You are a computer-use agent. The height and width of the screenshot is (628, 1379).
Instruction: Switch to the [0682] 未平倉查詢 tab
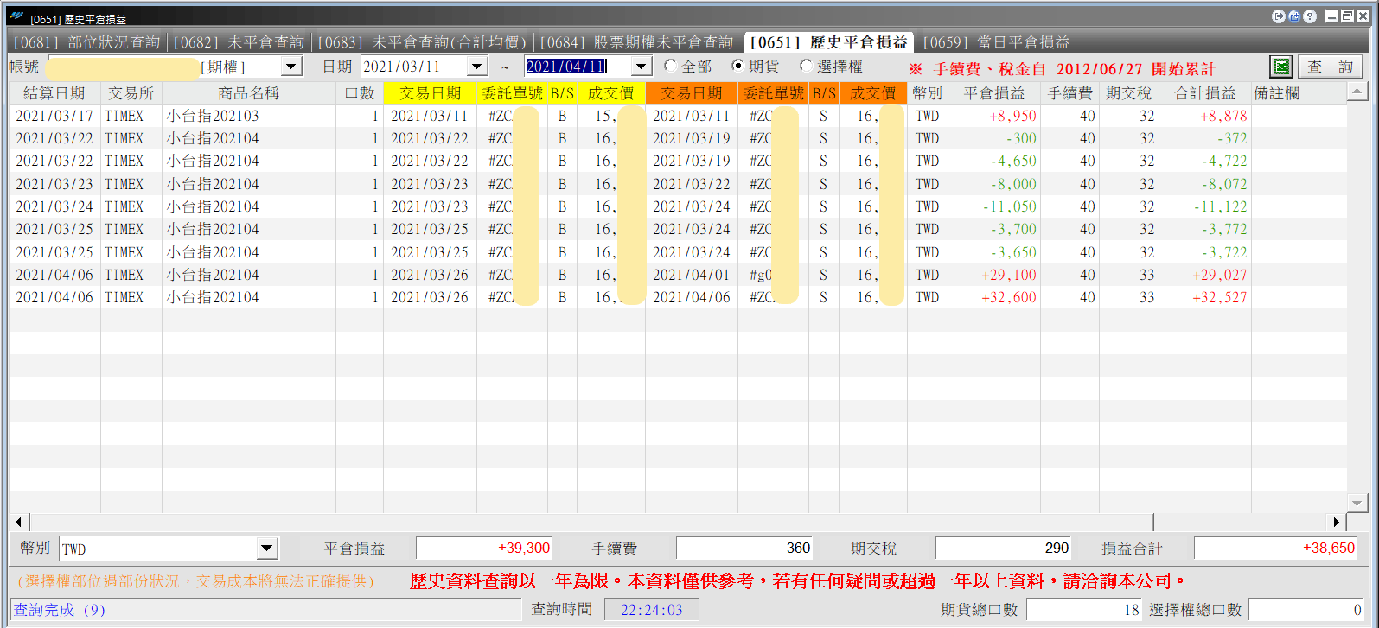tap(239, 42)
